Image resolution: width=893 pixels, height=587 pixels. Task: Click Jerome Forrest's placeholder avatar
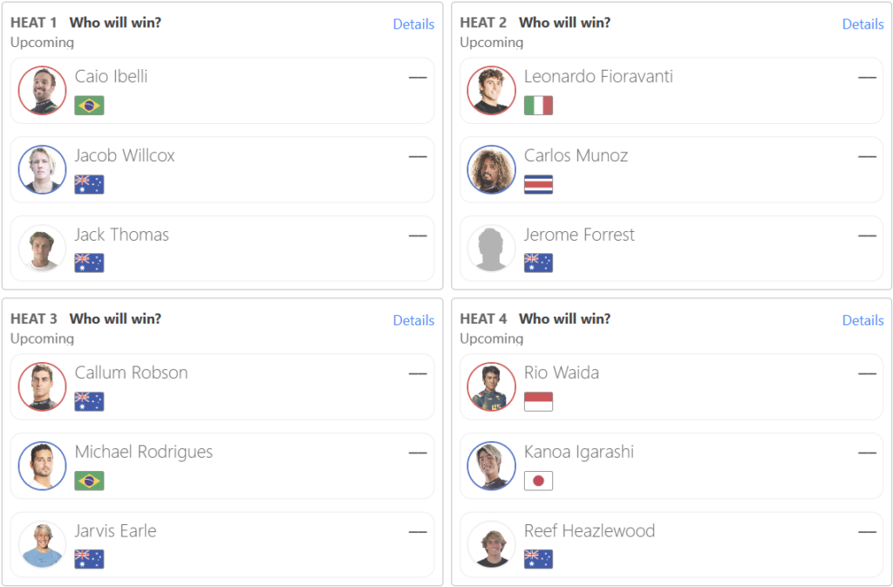pyautogui.click(x=492, y=249)
